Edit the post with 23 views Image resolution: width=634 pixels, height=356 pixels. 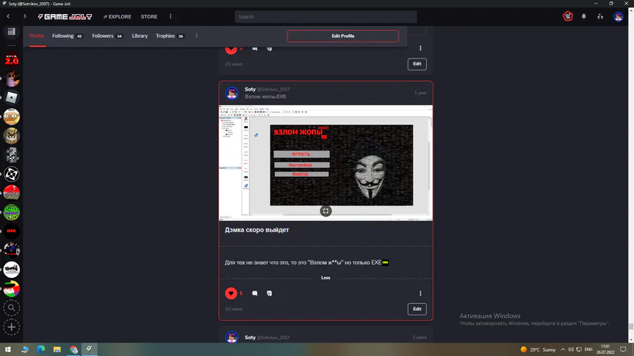coord(417,64)
